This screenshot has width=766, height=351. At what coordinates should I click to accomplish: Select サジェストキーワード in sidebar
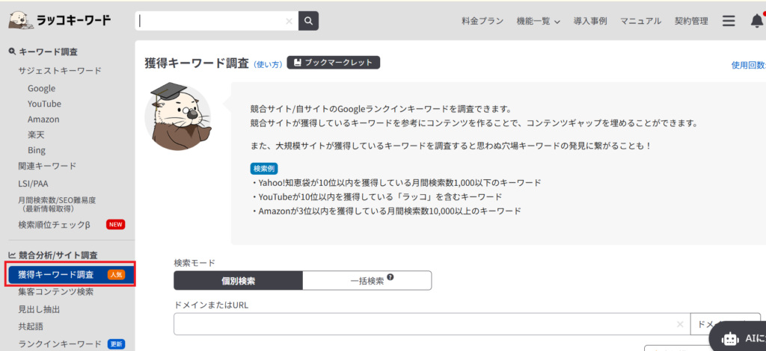(x=60, y=71)
